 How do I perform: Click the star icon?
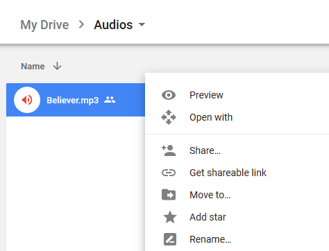coord(170,217)
